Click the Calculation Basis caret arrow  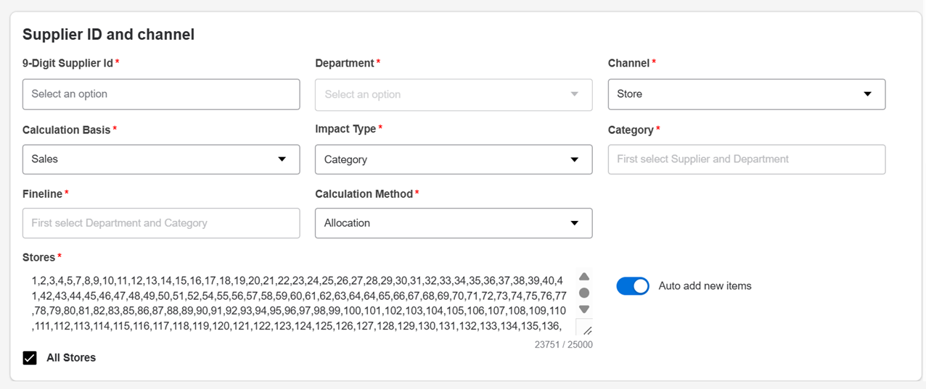click(x=282, y=159)
